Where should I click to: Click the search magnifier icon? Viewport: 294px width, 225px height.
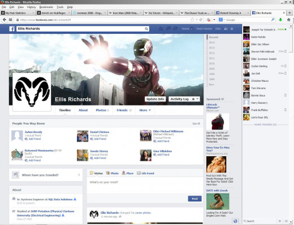point(146,29)
